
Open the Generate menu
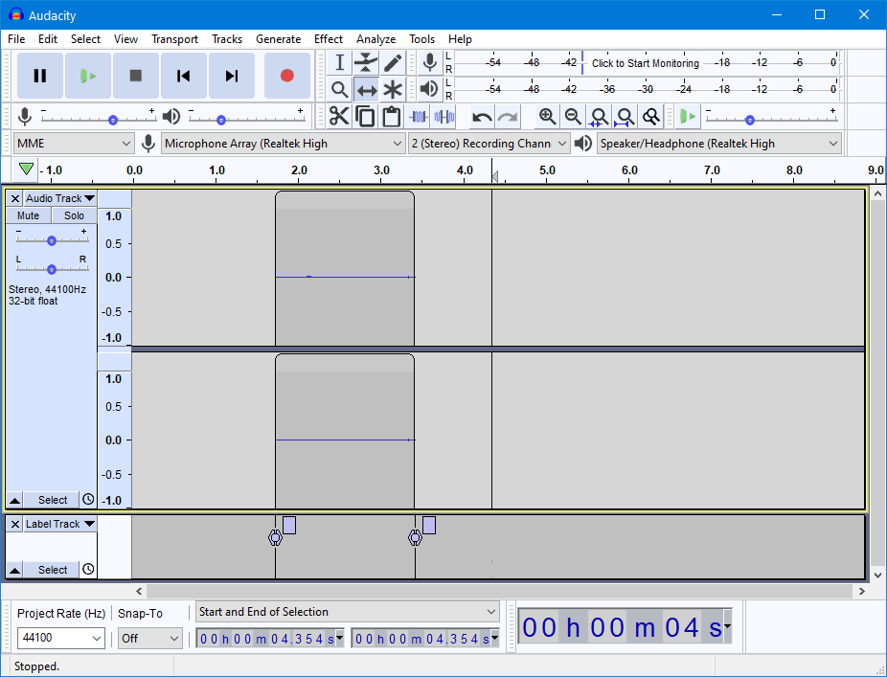pyautogui.click(x=279, y=39)
